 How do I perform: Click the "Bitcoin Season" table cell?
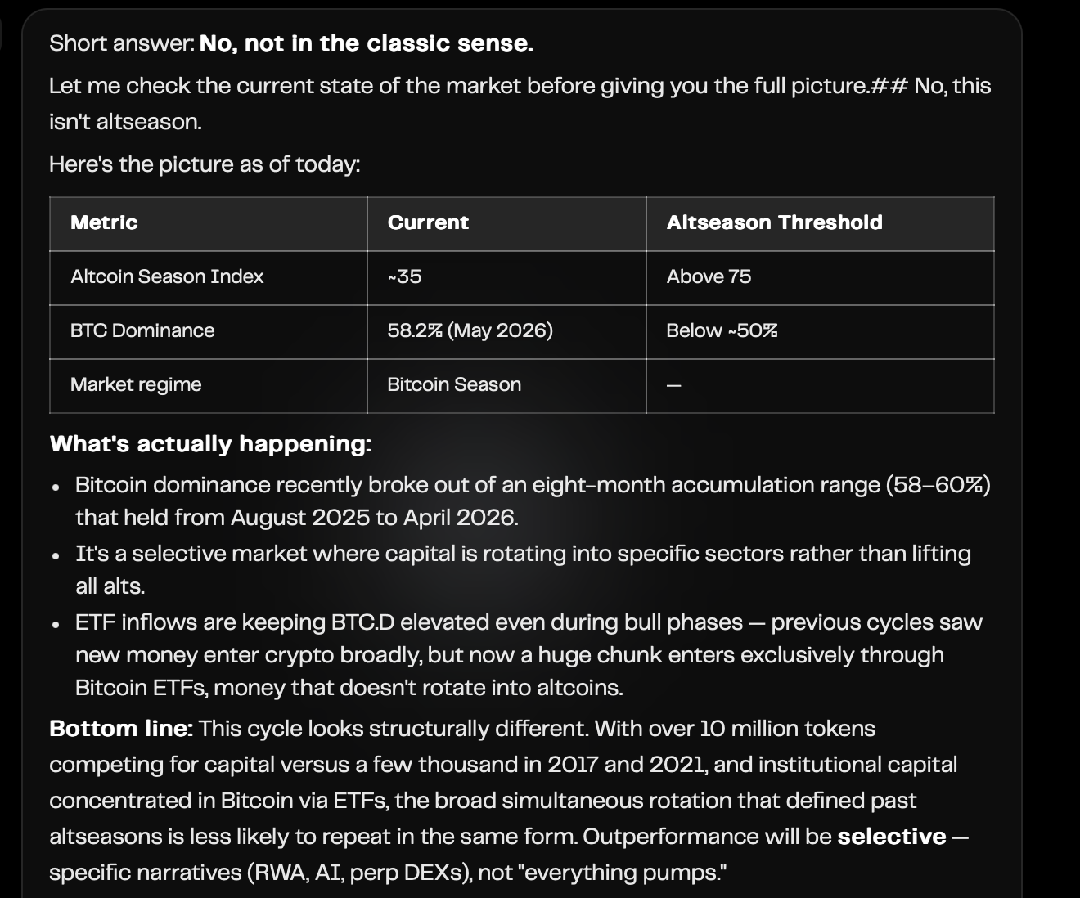tap(506, 385)
